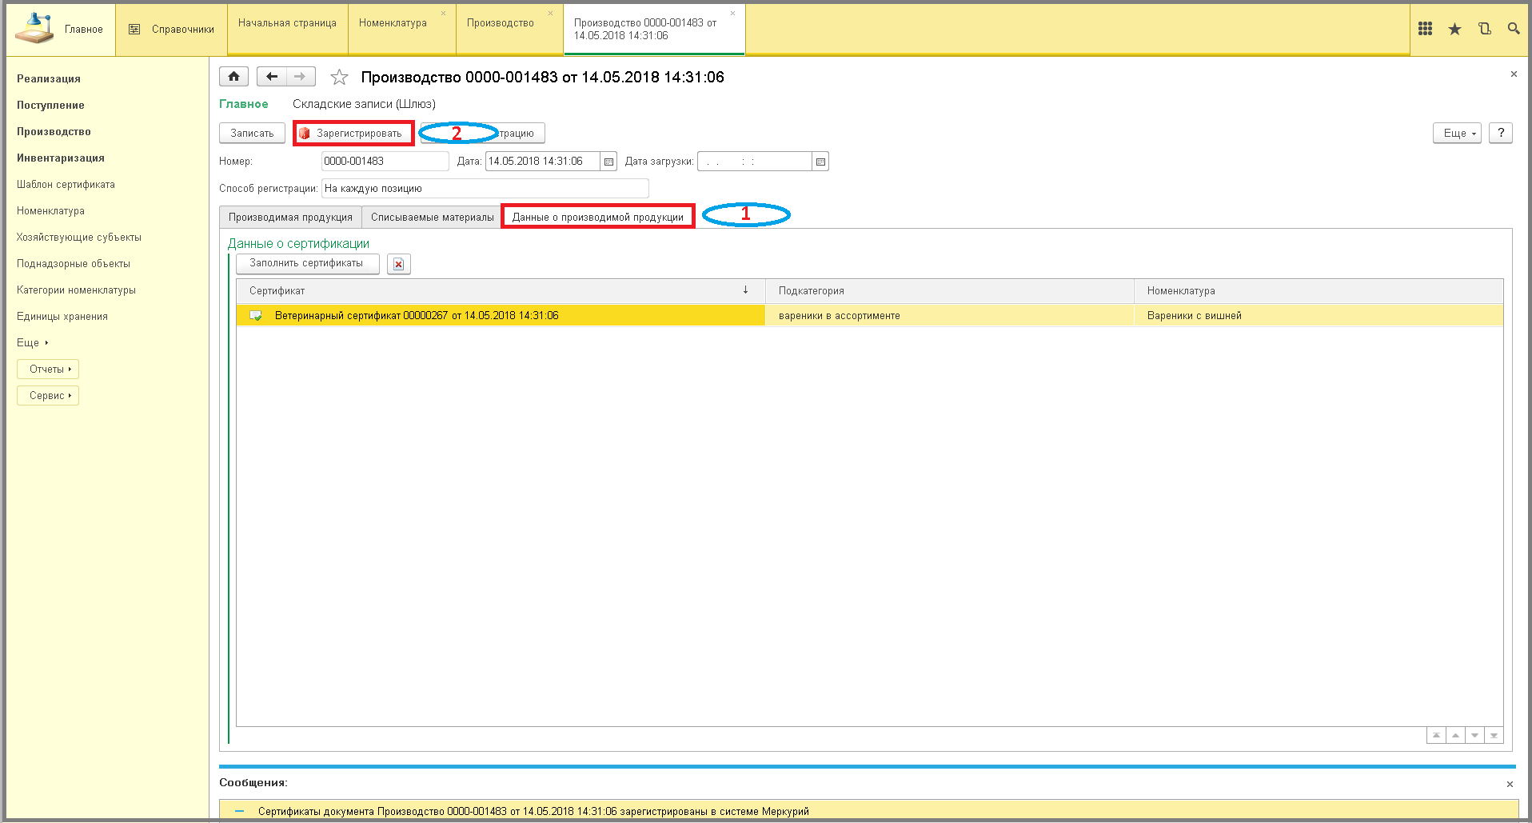Go back with the left arrow button
This screenshot has height=823, width=1532.
point(272,77)
